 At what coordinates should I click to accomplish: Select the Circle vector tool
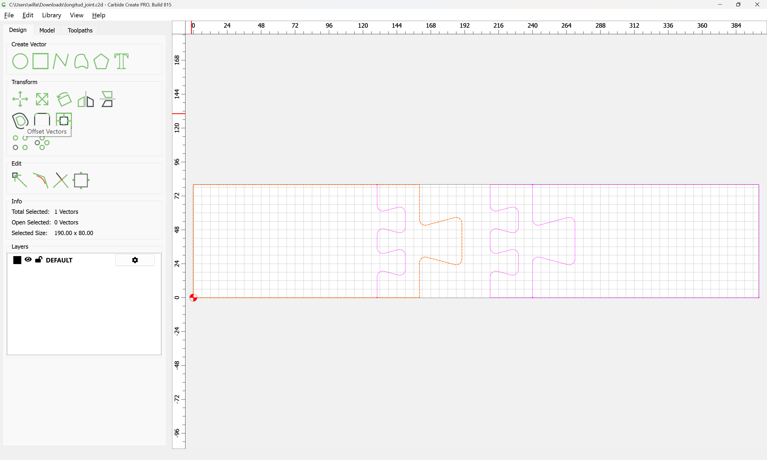click(20, 61)
